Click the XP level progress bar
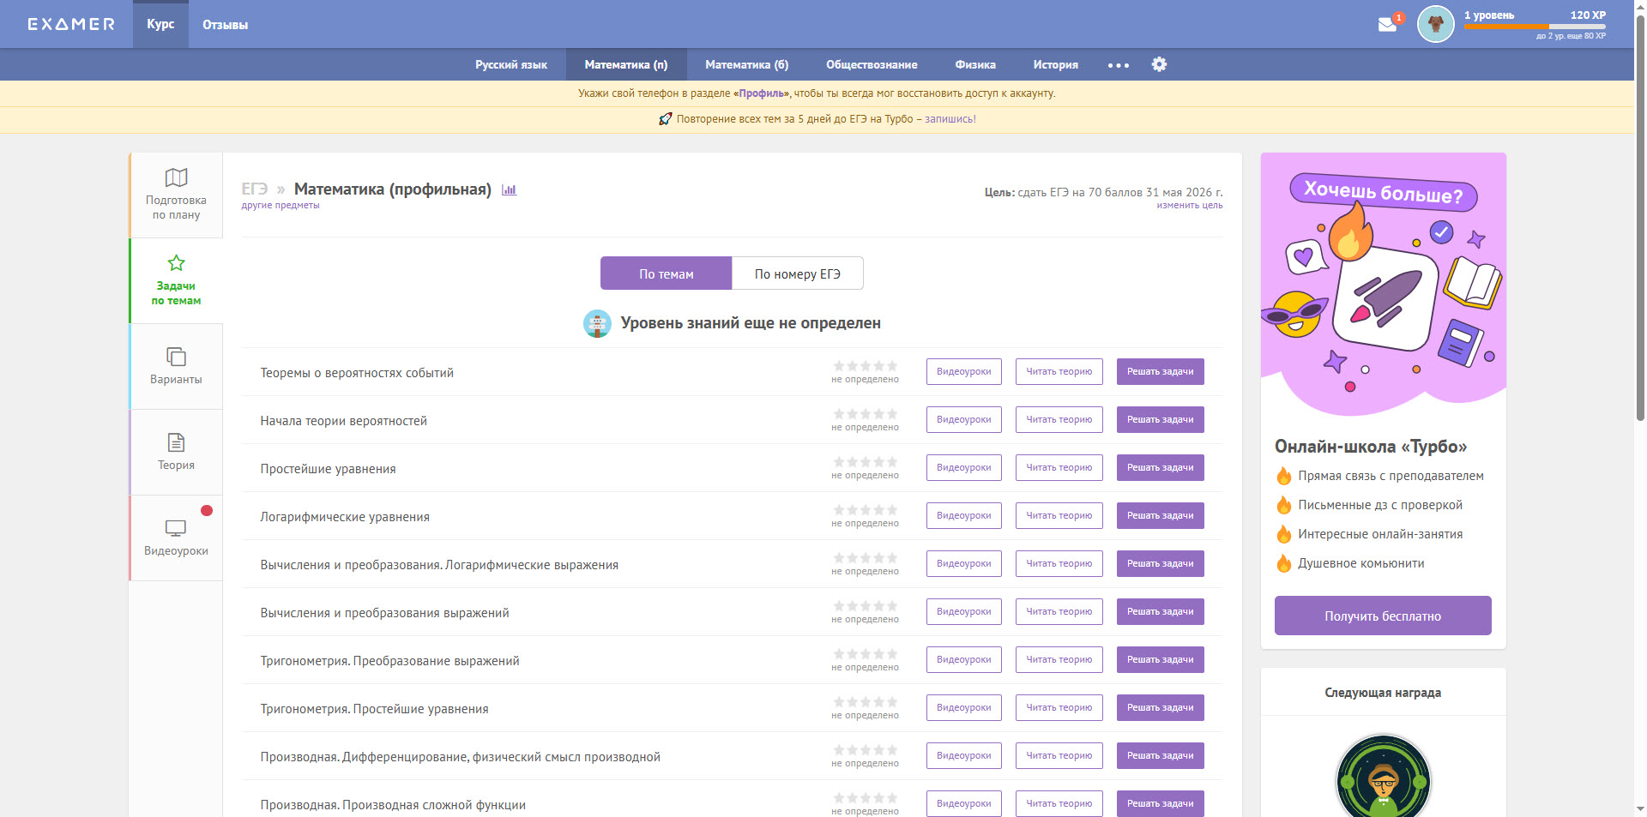 click(x=1535, y=27)
